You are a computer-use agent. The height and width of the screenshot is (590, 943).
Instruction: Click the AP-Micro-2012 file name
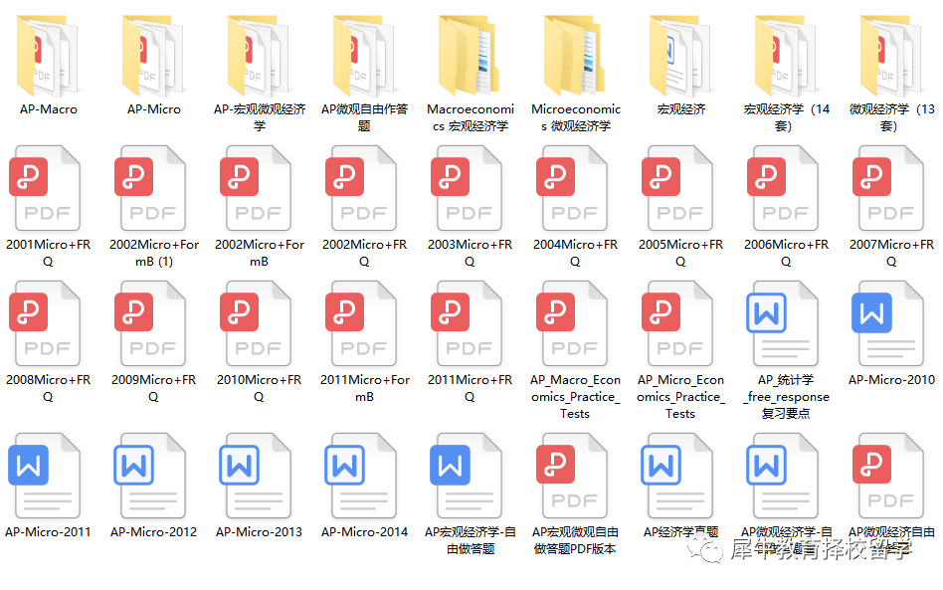click(x=154, y=532)
